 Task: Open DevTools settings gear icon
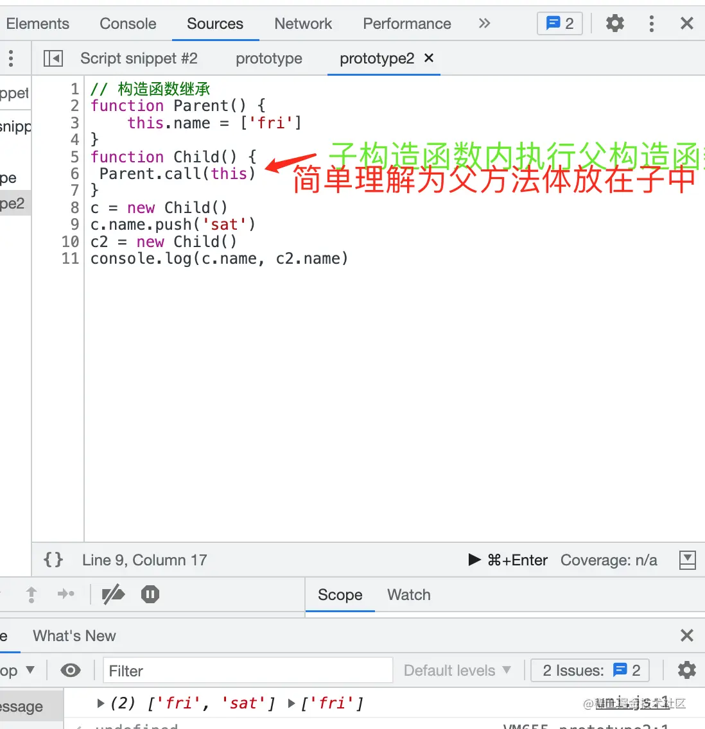614,23
